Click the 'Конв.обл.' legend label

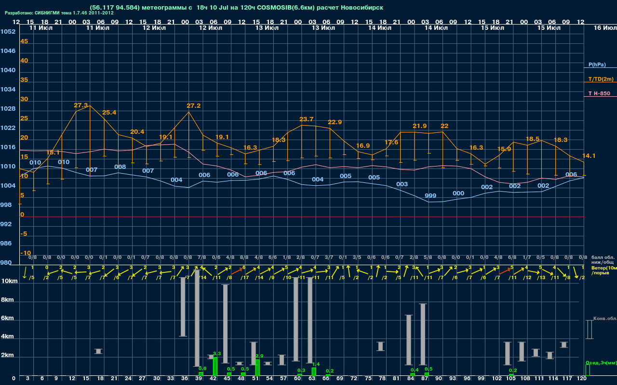(605, 319)
